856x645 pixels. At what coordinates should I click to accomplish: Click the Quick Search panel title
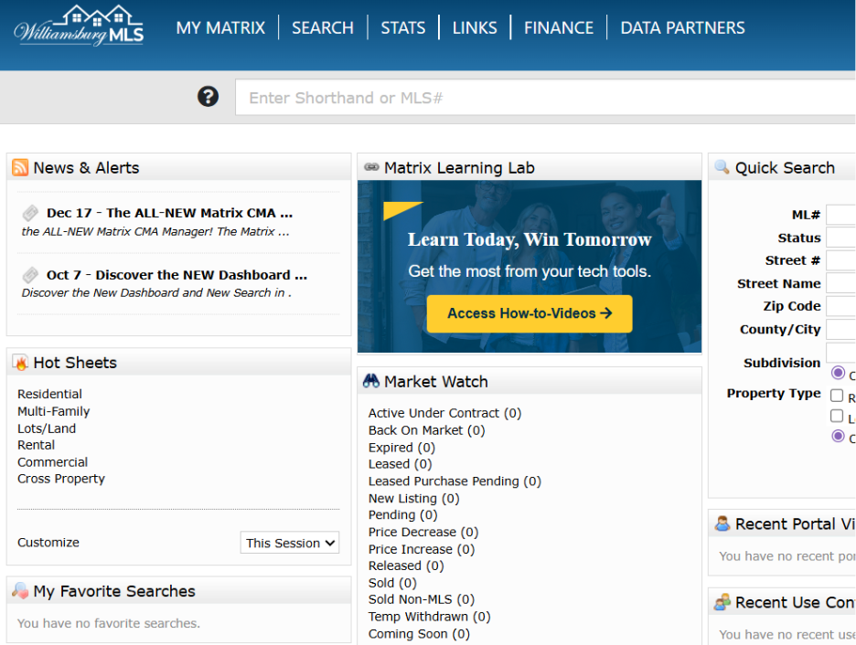pos(785,167)
